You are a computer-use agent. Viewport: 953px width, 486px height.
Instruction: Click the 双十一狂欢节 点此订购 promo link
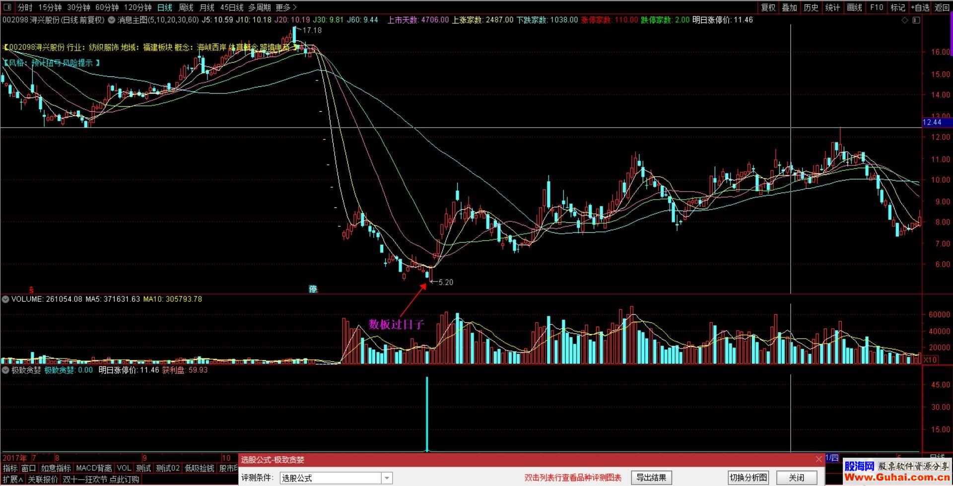click(101, 480)
